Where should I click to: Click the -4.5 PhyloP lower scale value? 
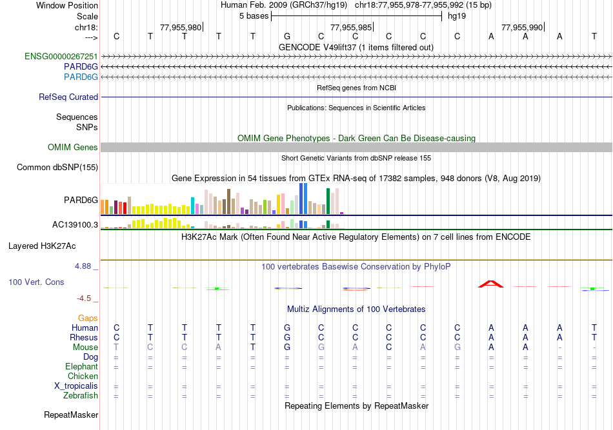click(x=84, y=298)
